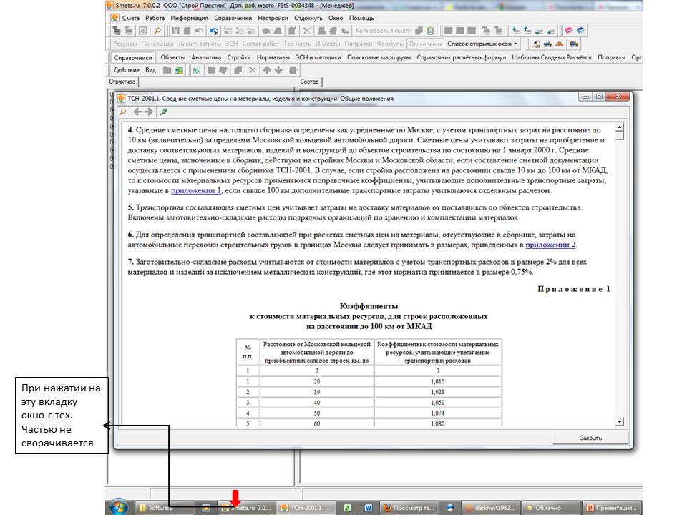Click the blue eraser icon in toolbar

(580, 31)
